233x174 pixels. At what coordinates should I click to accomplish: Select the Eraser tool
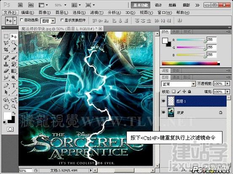click(6, 71)
